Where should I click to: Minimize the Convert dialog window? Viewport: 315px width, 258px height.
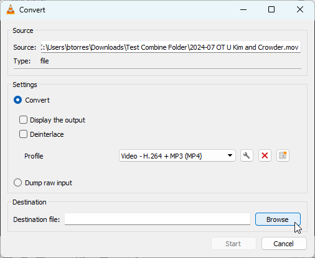click(243, 9)
